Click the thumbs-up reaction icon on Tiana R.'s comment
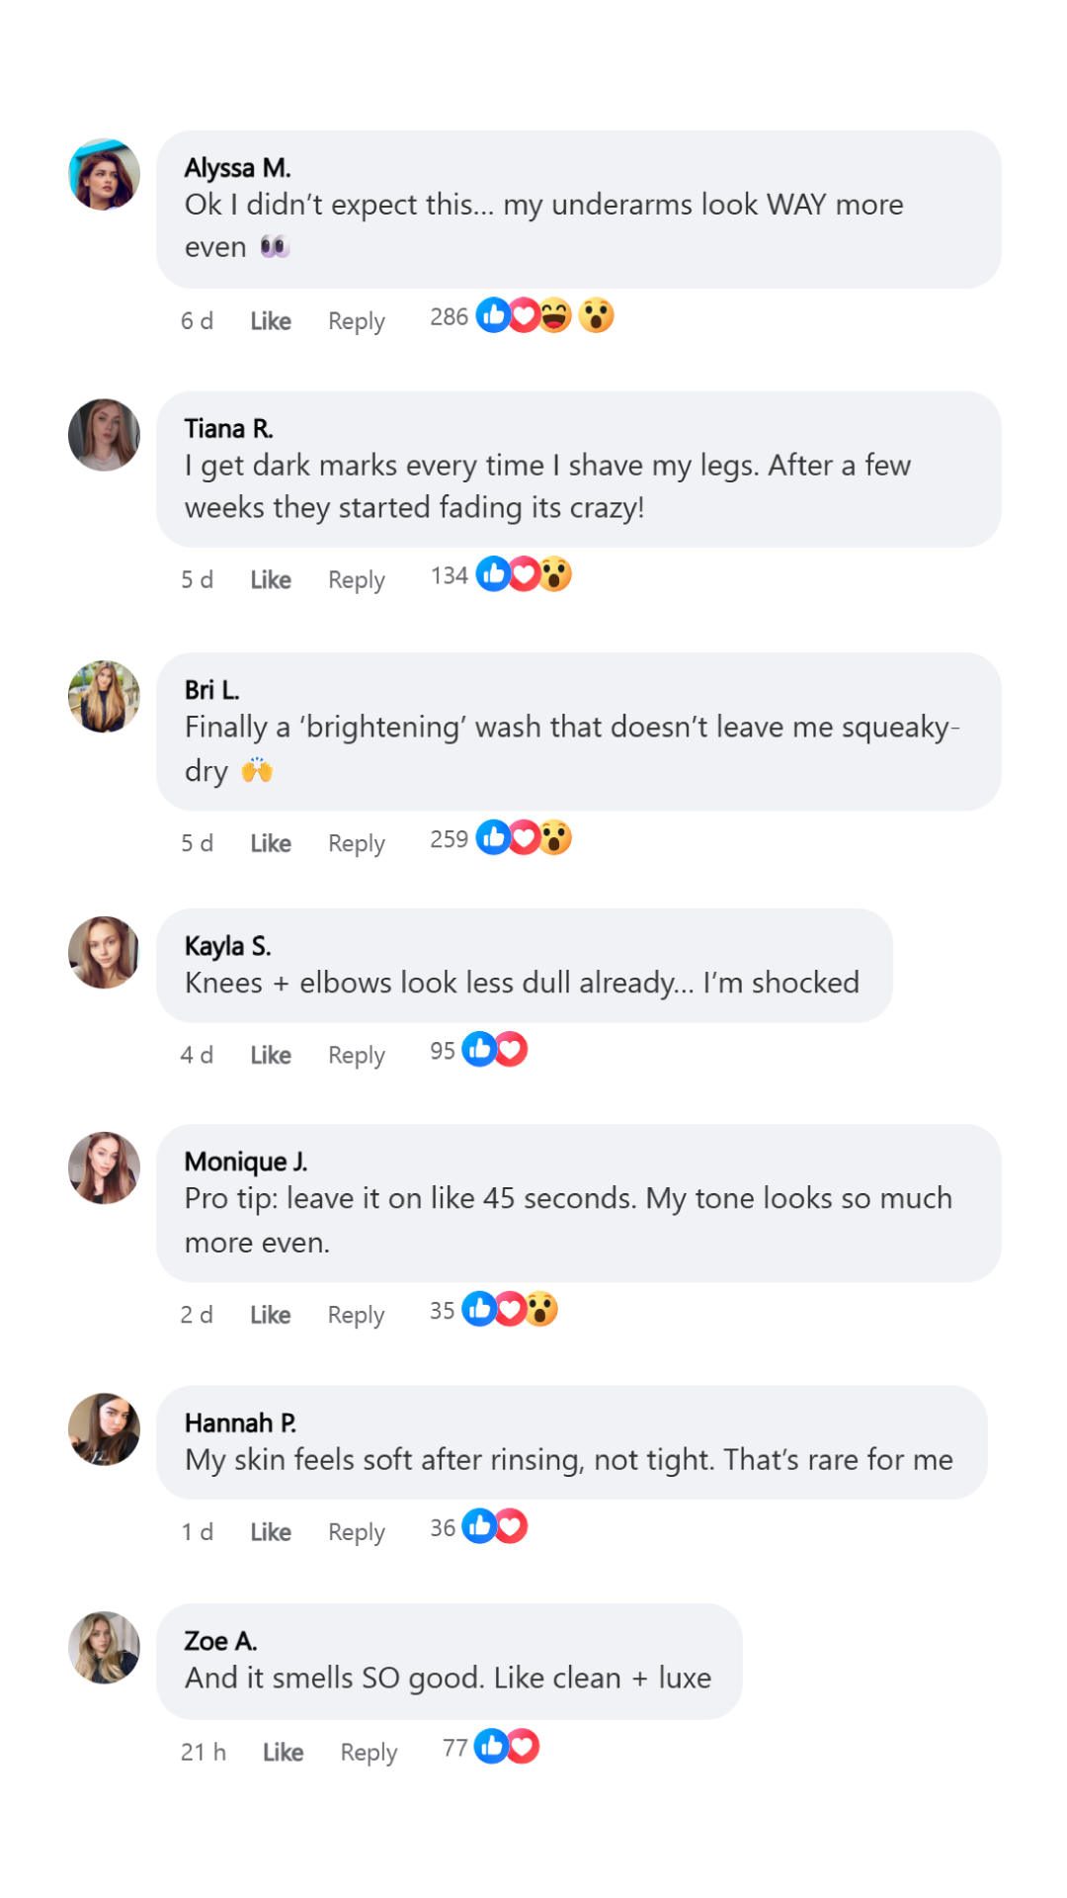1067x1898 pixels. [492, 574]
